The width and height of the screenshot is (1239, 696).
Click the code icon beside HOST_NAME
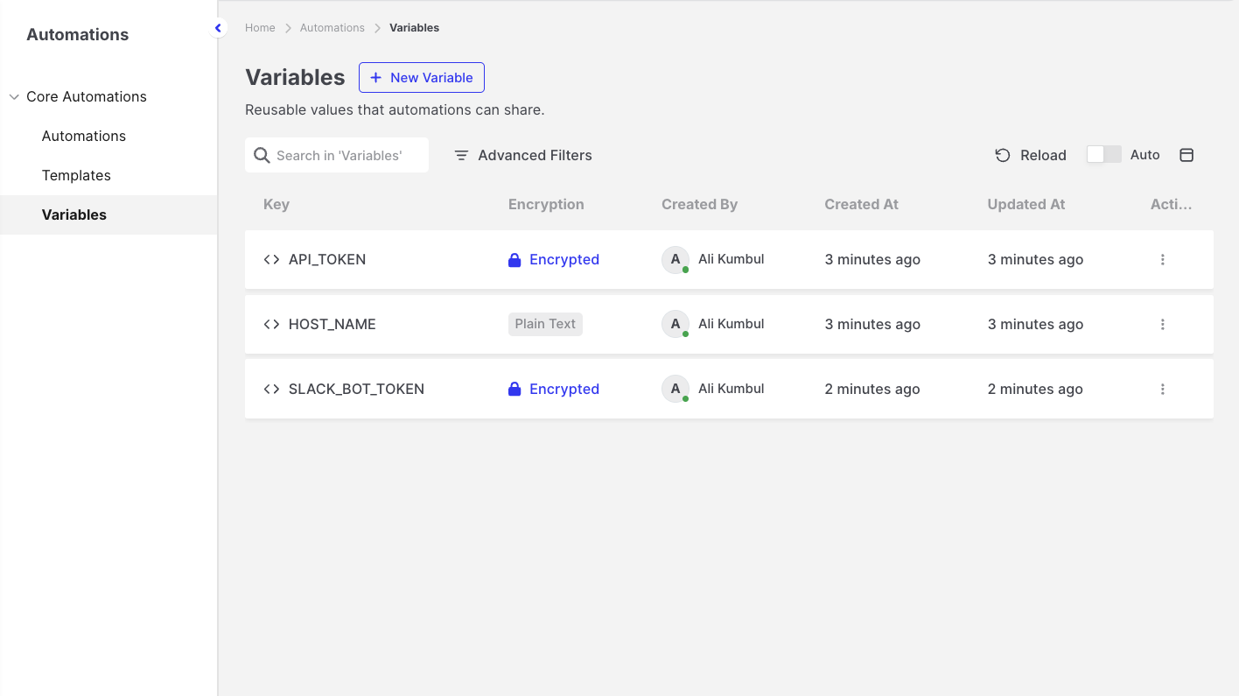click(271, 324)
